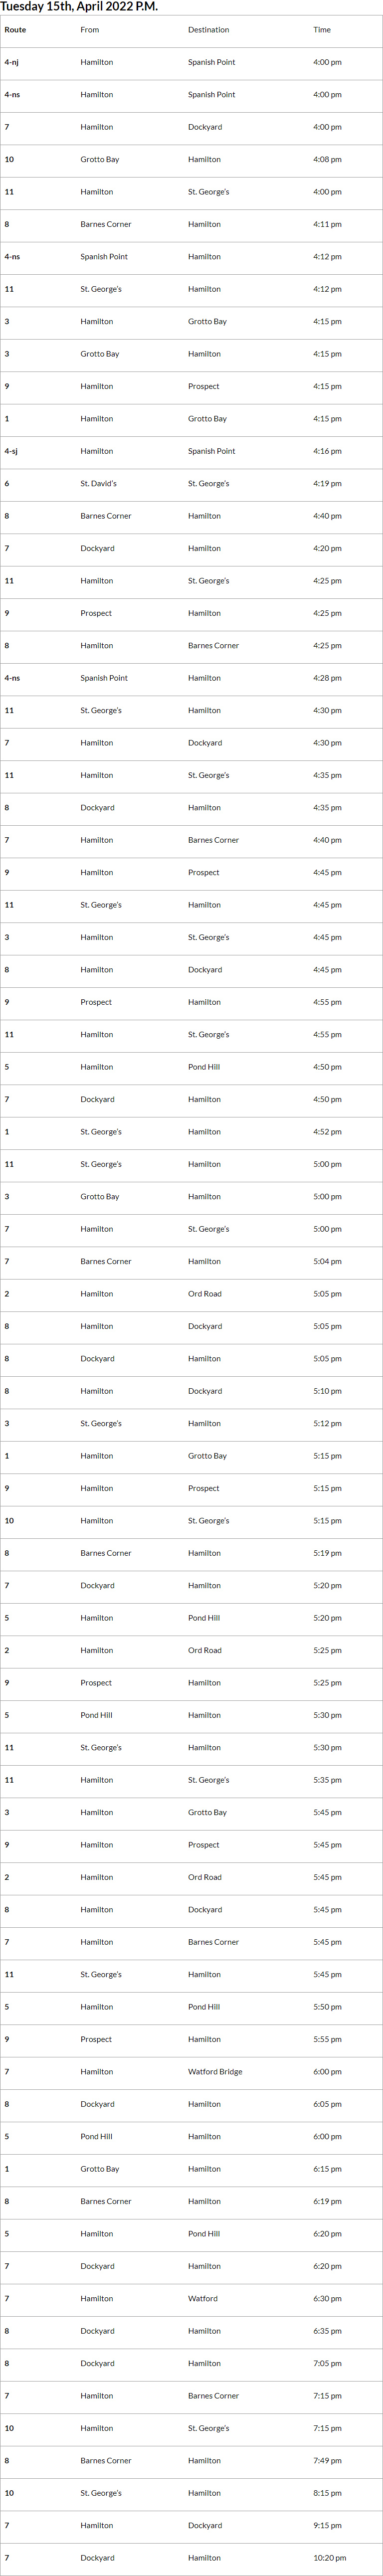Select the 4-sj route cell

(x=11, y=451)
